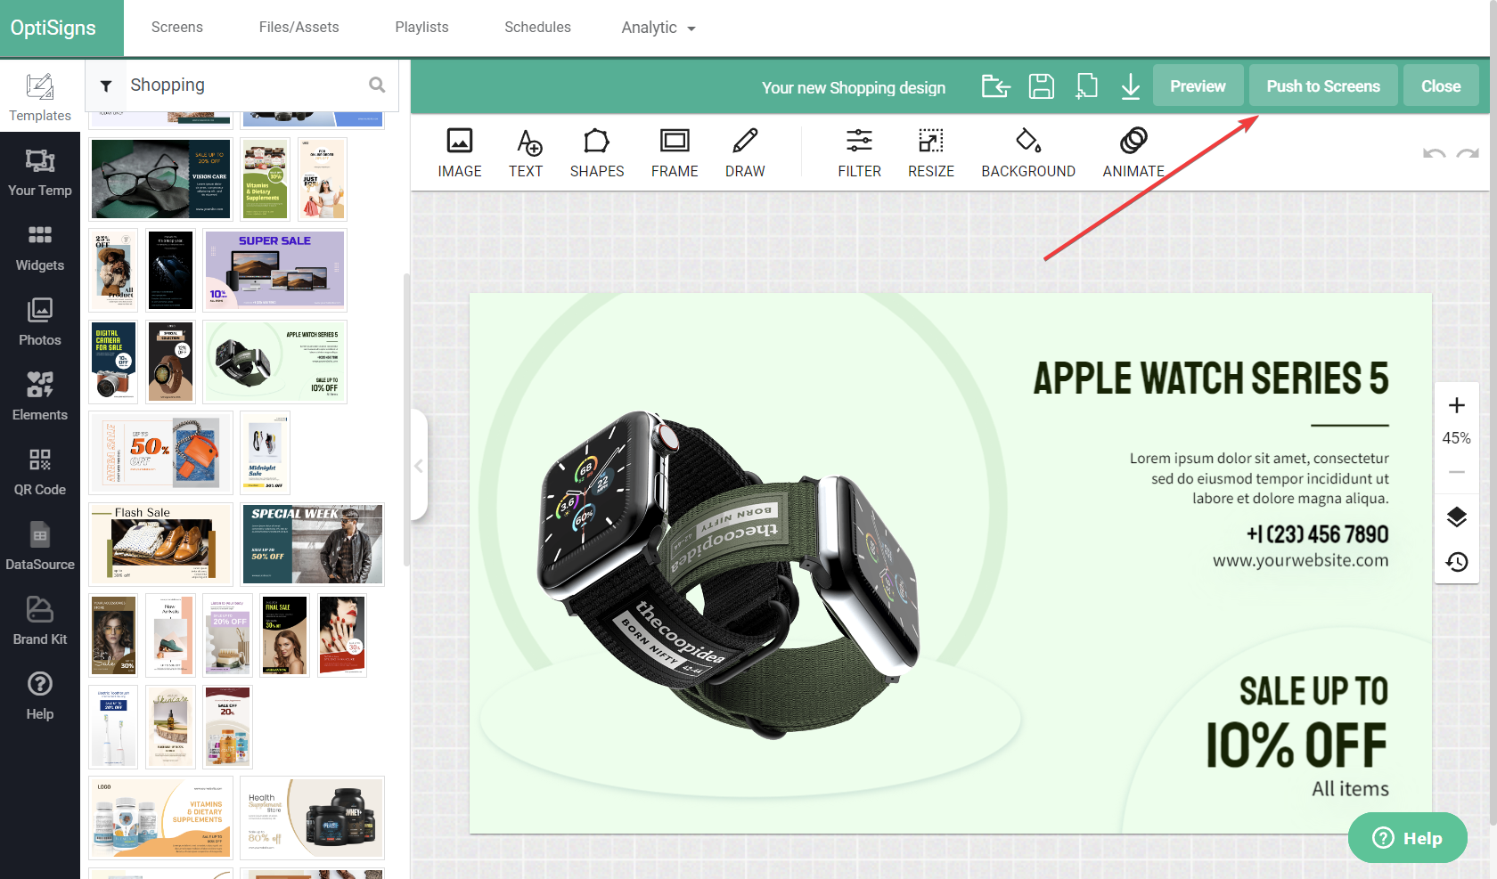1497x879 pixels.
Task: Click the Shopping search field
Action: [243, 85]
